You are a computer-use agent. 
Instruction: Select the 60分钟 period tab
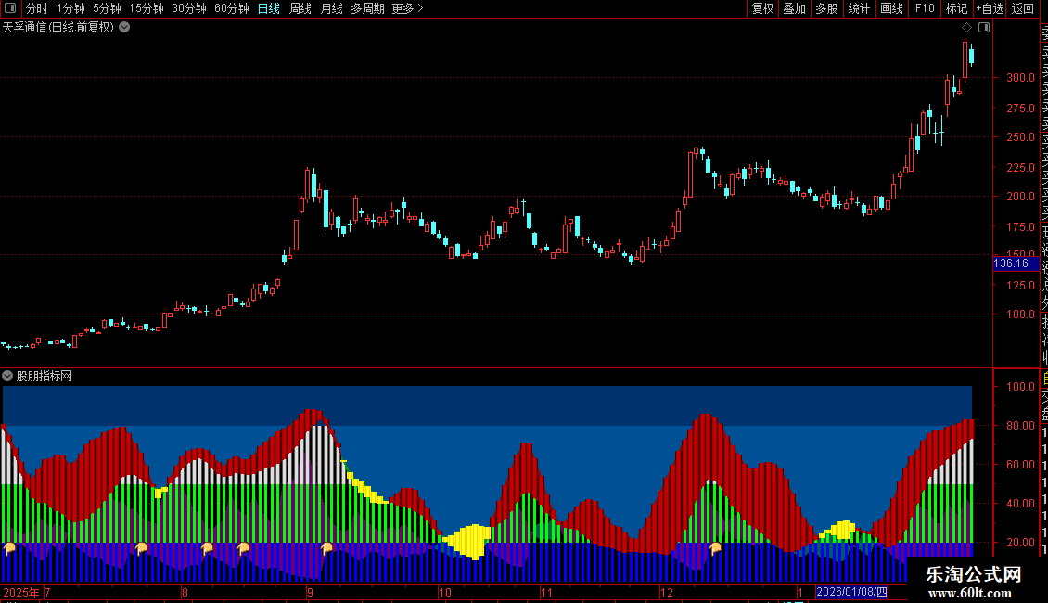click(x=232, y=8)
